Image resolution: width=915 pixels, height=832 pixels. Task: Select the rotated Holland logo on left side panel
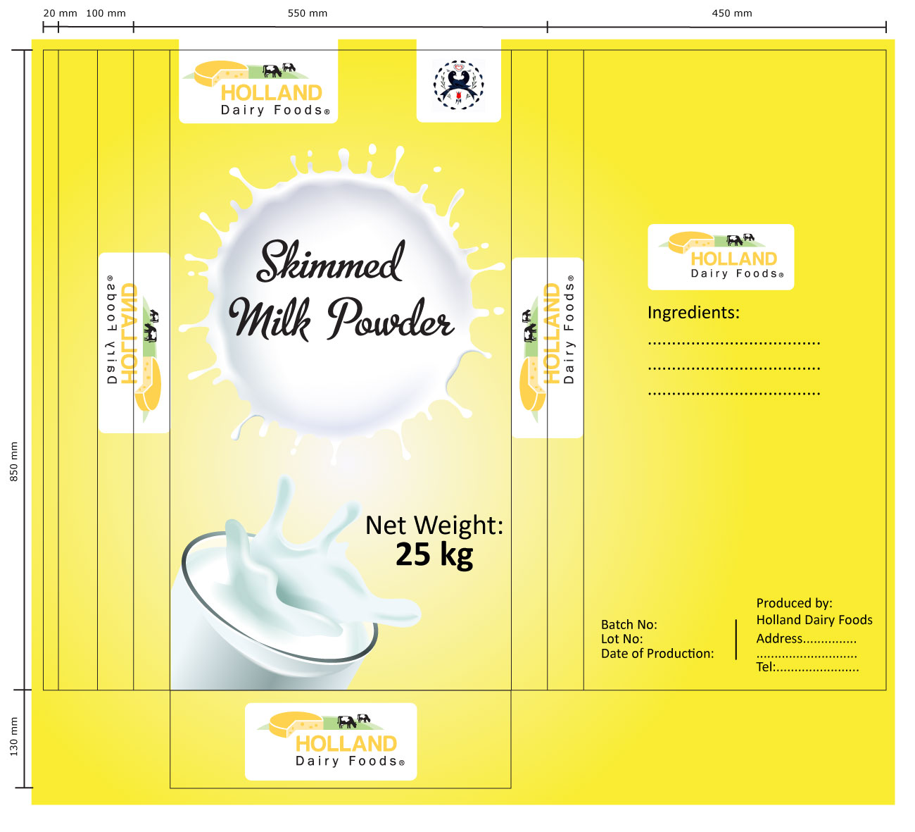pos(134,342)
